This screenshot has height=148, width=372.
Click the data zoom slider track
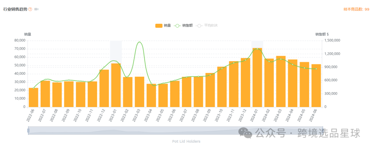[x=176, y=130]
